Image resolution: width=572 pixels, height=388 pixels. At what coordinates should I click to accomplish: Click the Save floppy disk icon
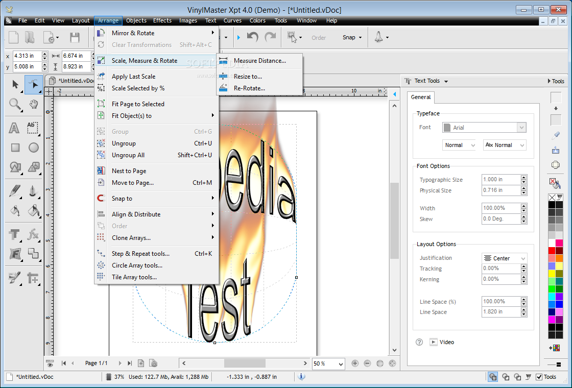click(x=75, y=38)
